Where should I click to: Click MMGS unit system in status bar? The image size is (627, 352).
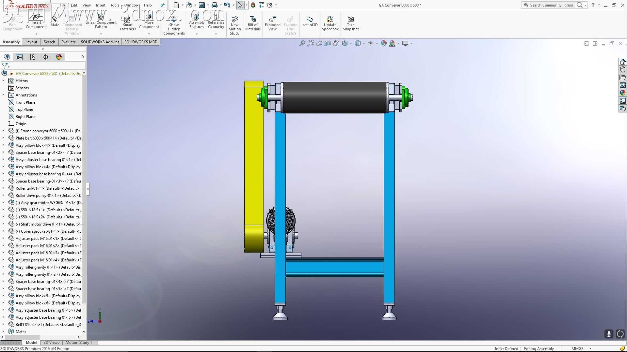[577, 348]
